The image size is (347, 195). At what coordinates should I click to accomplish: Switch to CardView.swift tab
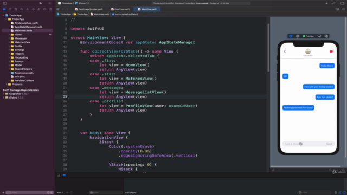[120, 9]
